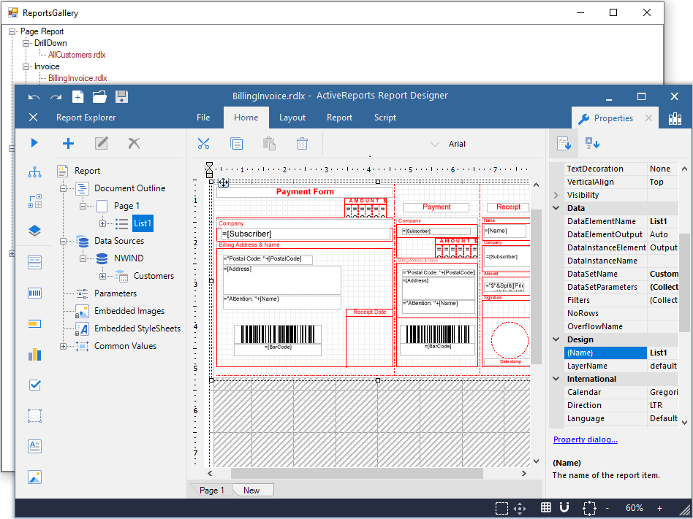Image resolution: width=693 pixels, height=519 pixels.
Task: Click the (Name) property value field List1
Action: point(663,353)
